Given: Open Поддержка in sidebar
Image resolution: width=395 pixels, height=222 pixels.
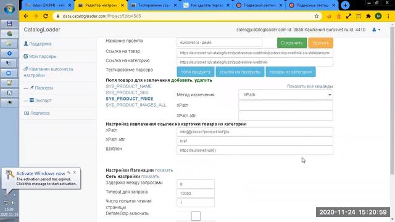Looking at the screenshot, I should click(40, 44).
